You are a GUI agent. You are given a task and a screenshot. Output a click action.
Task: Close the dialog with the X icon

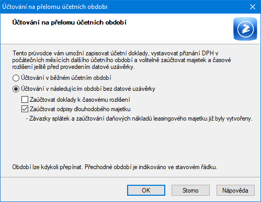coord(253,7)
